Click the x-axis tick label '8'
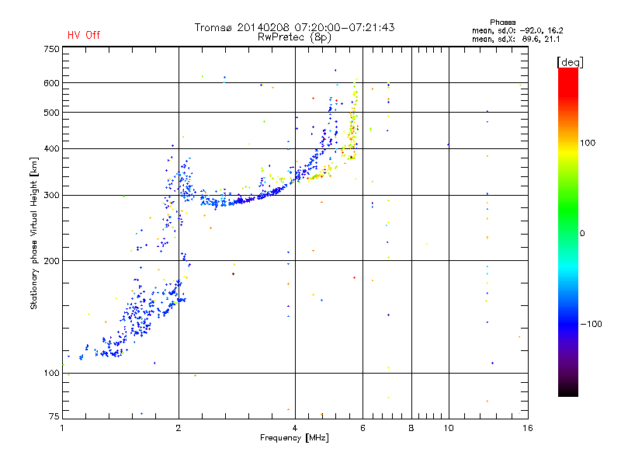Viewport: 621px width, 466px height. pyautogui.click(x=411, y=428)
